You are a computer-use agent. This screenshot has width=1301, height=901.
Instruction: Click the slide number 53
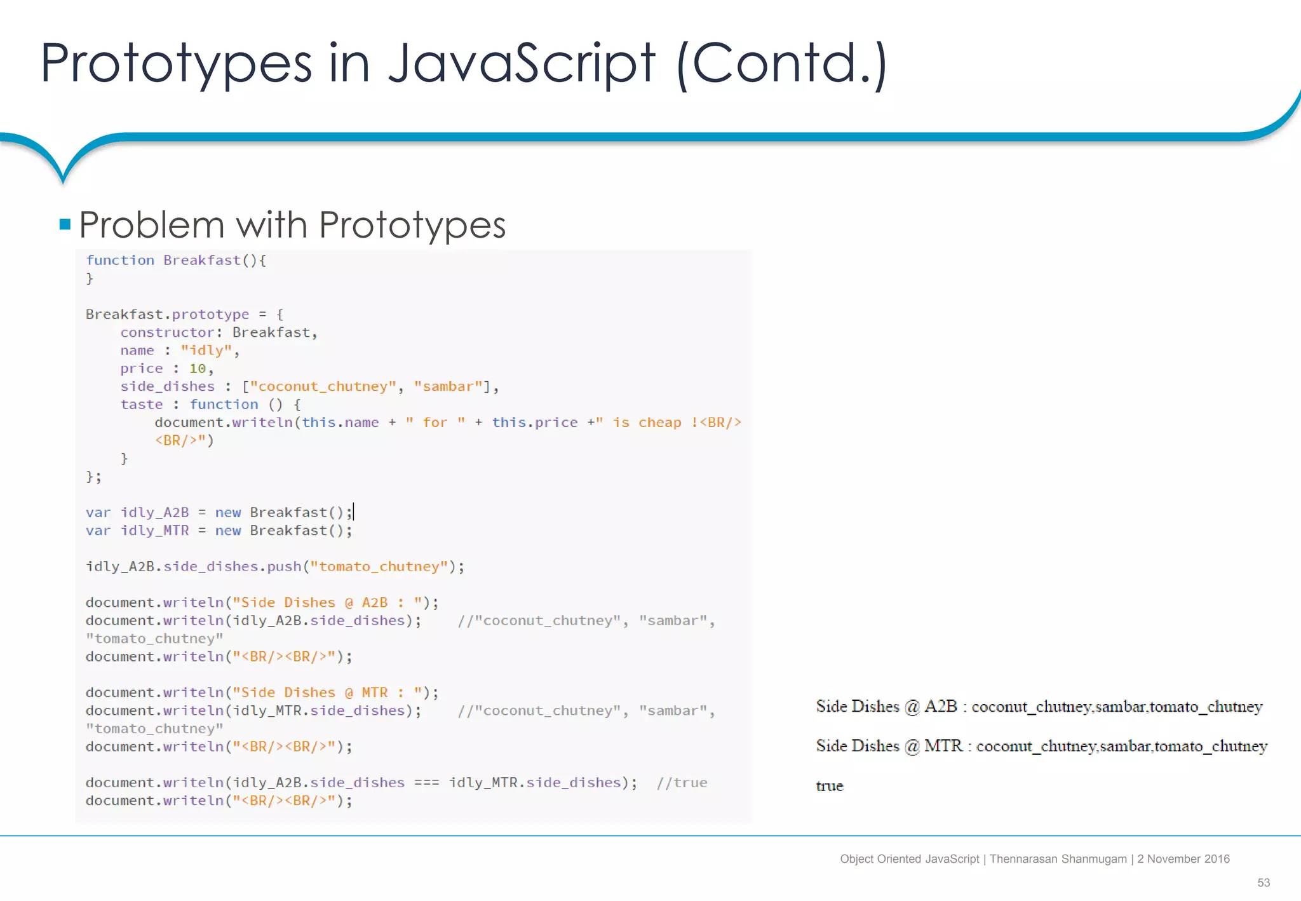pos(1264,883)
